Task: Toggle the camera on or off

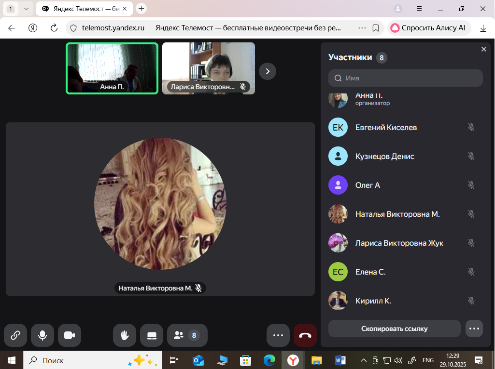Action: 70,335
